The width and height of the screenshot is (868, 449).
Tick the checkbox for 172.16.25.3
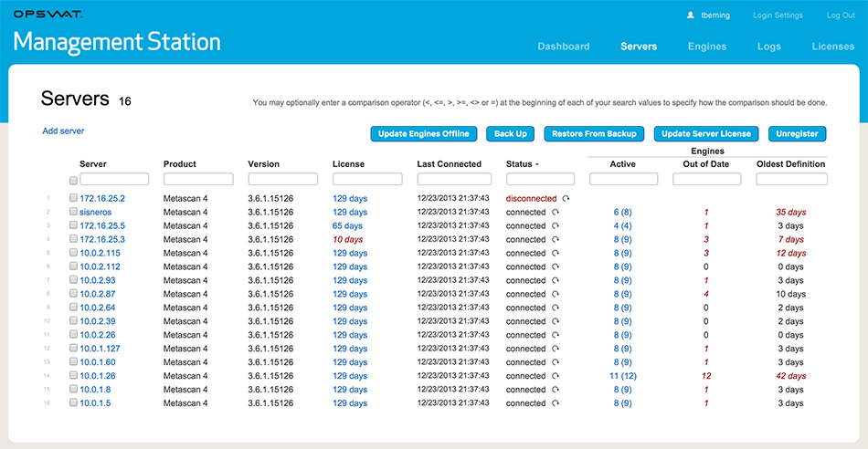73,239
